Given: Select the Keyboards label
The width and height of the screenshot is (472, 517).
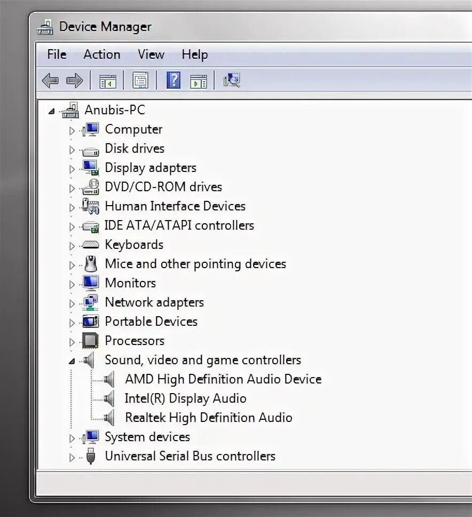Looking at the screenshot, I should point(134,245).
